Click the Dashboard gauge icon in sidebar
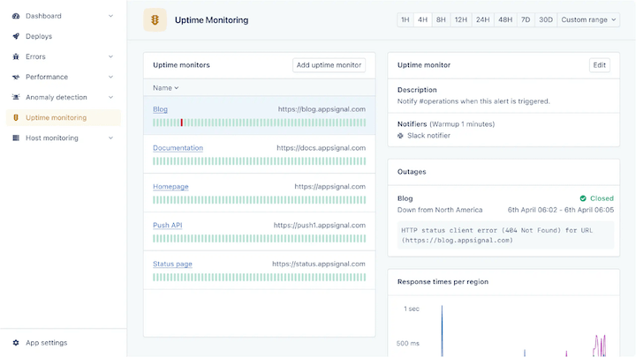The image size is (636, 357). (16, 16)
